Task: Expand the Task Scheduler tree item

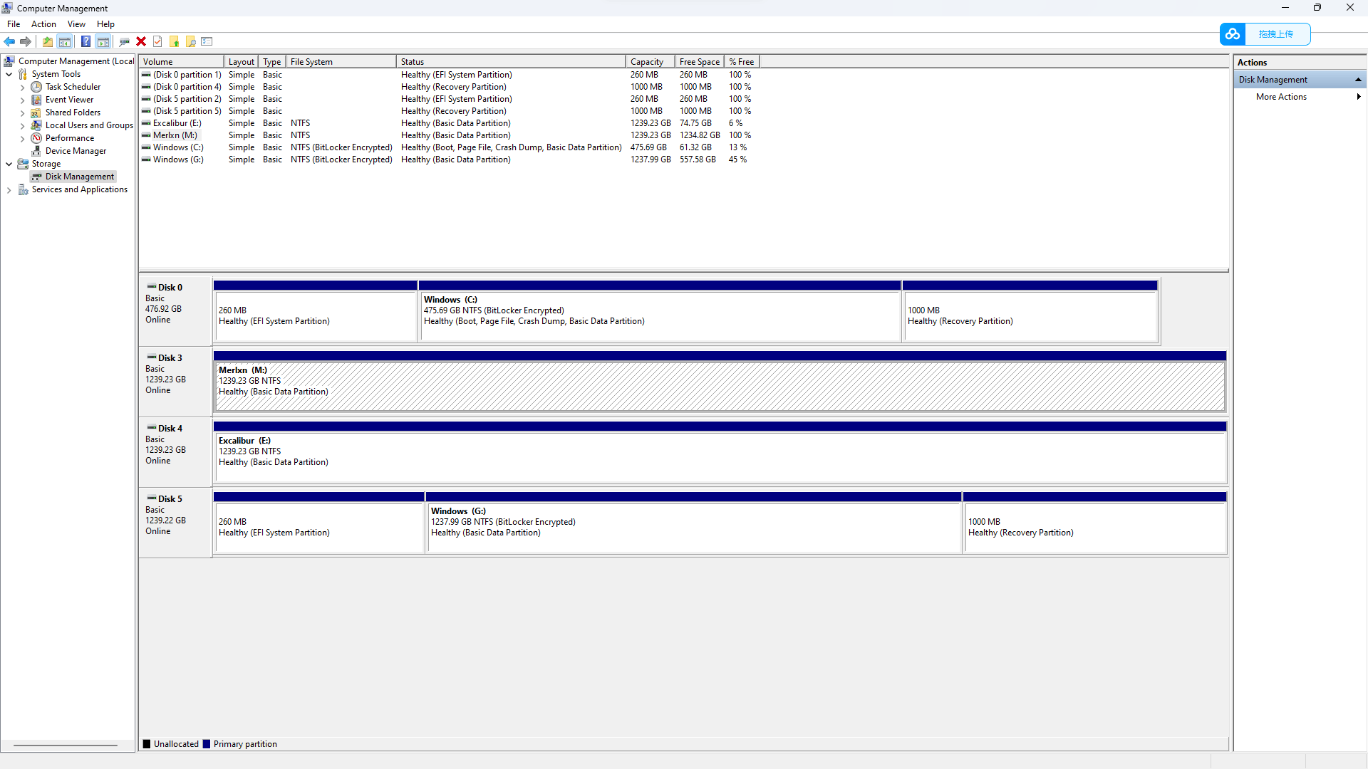Action: click(x=22, y=87)
